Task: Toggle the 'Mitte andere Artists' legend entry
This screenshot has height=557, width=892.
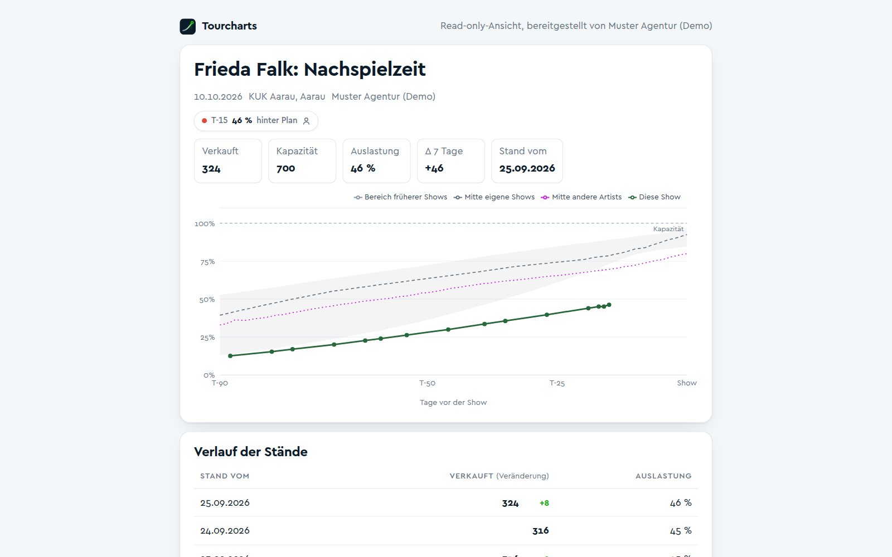Action: [x=581, y=197]
